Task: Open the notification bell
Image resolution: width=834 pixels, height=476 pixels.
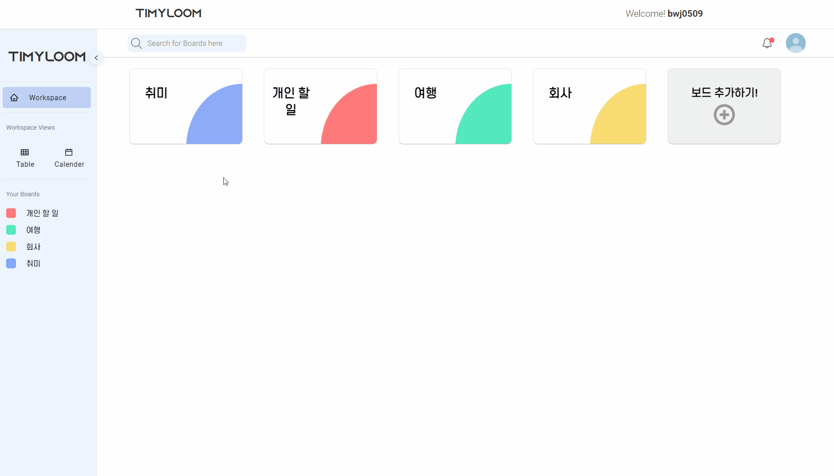Action: point(767,43)
